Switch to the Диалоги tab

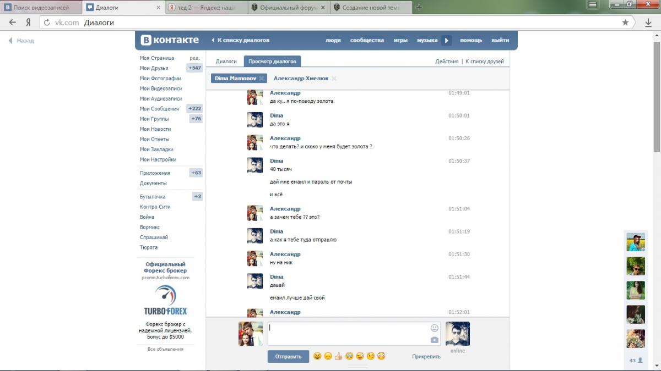coord(226,62)
